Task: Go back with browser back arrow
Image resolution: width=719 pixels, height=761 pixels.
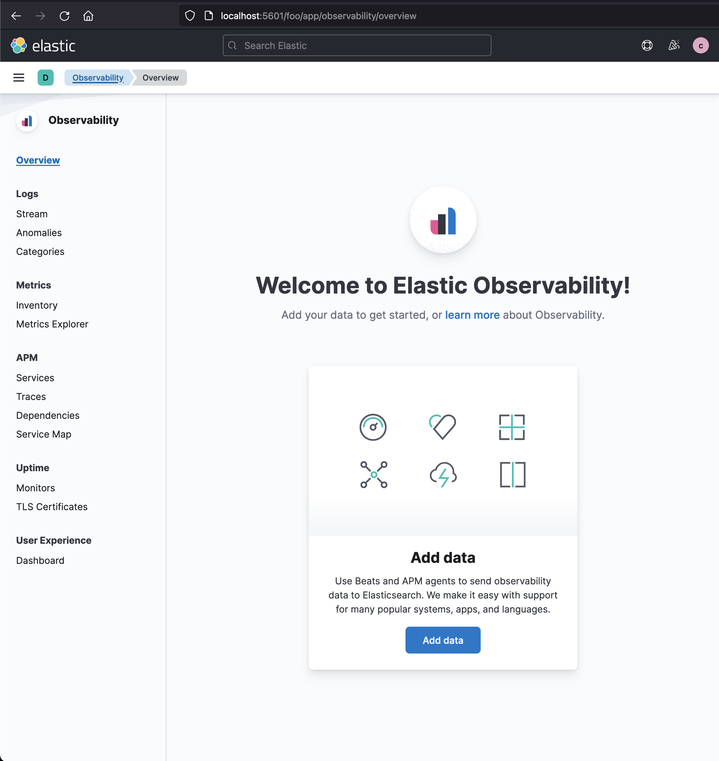Action: (16, 16)
